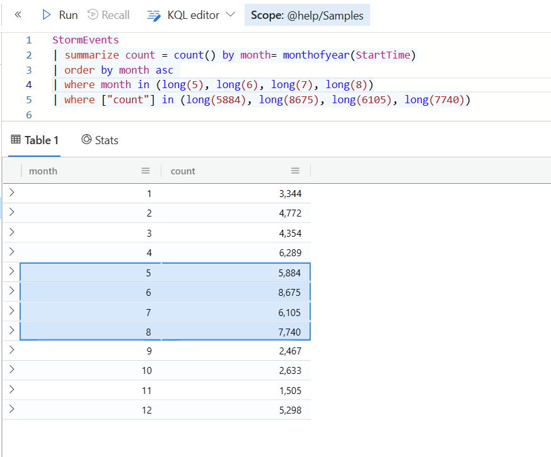Expand the row for month 12
The height and width of the screenshot is (457, 551).
tap(11, 410)
